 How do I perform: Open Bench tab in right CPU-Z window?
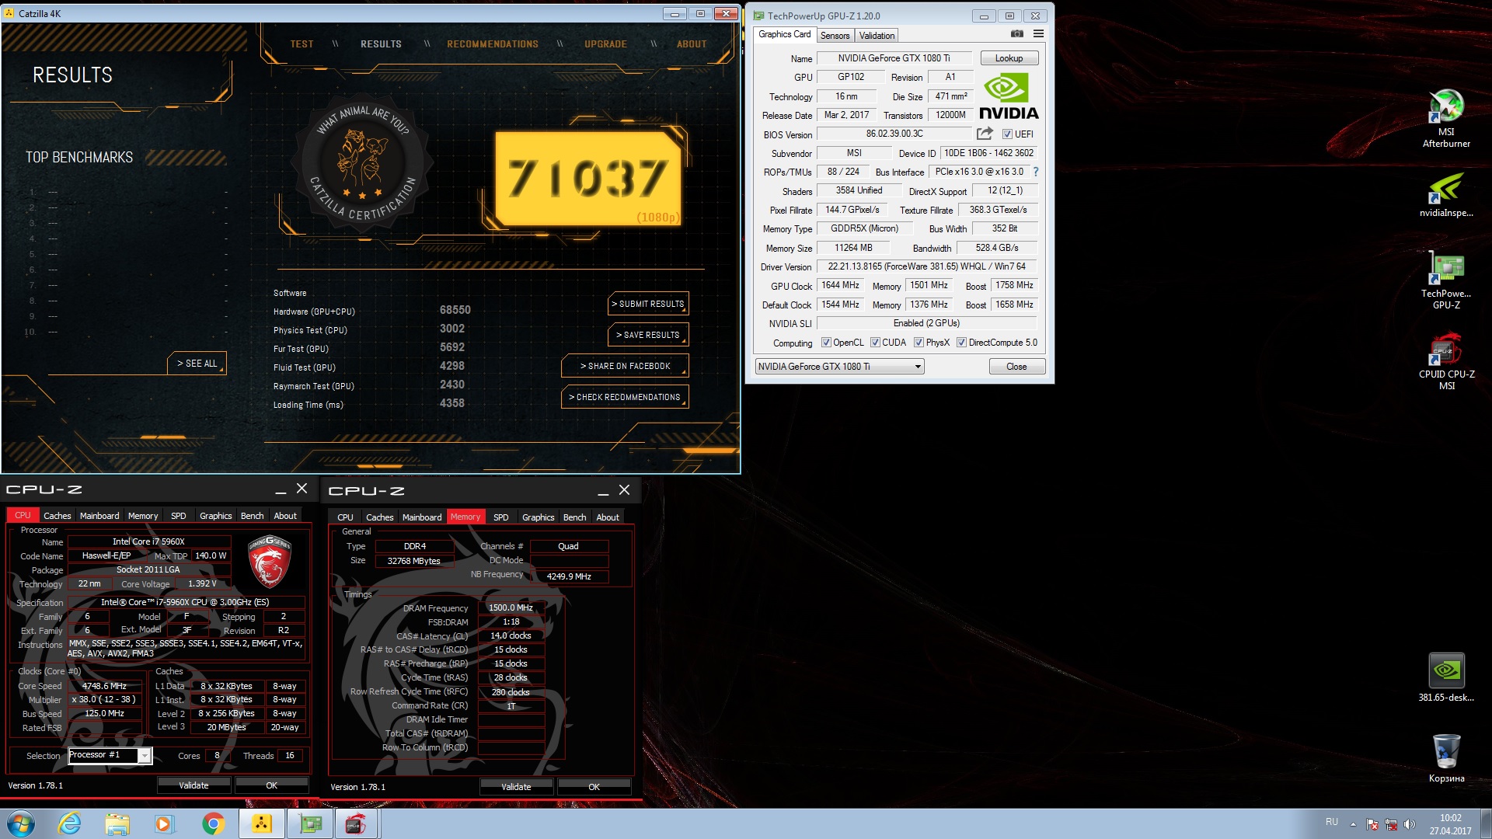[574, 517]
